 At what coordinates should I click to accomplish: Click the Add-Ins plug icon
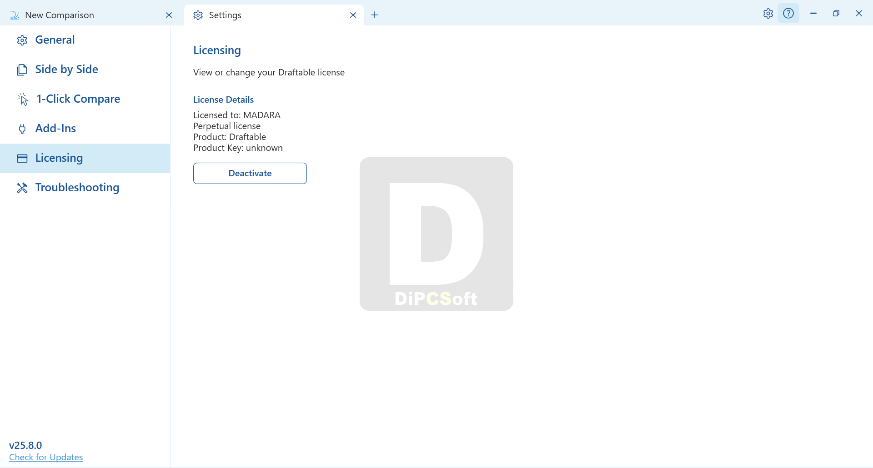22,129
